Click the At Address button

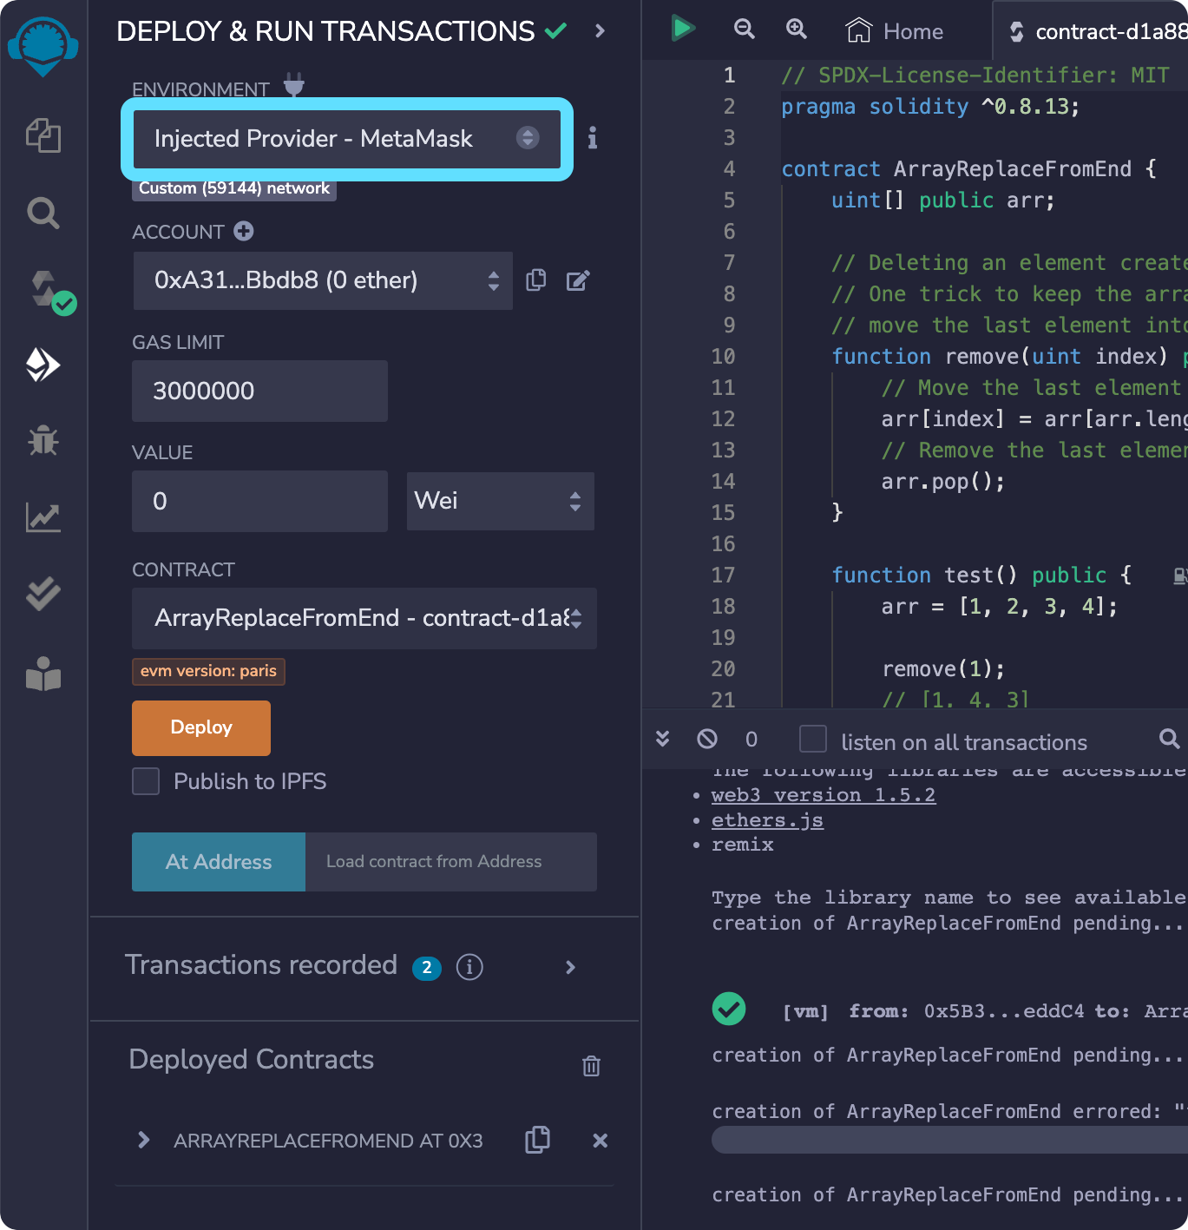[218, 861]
